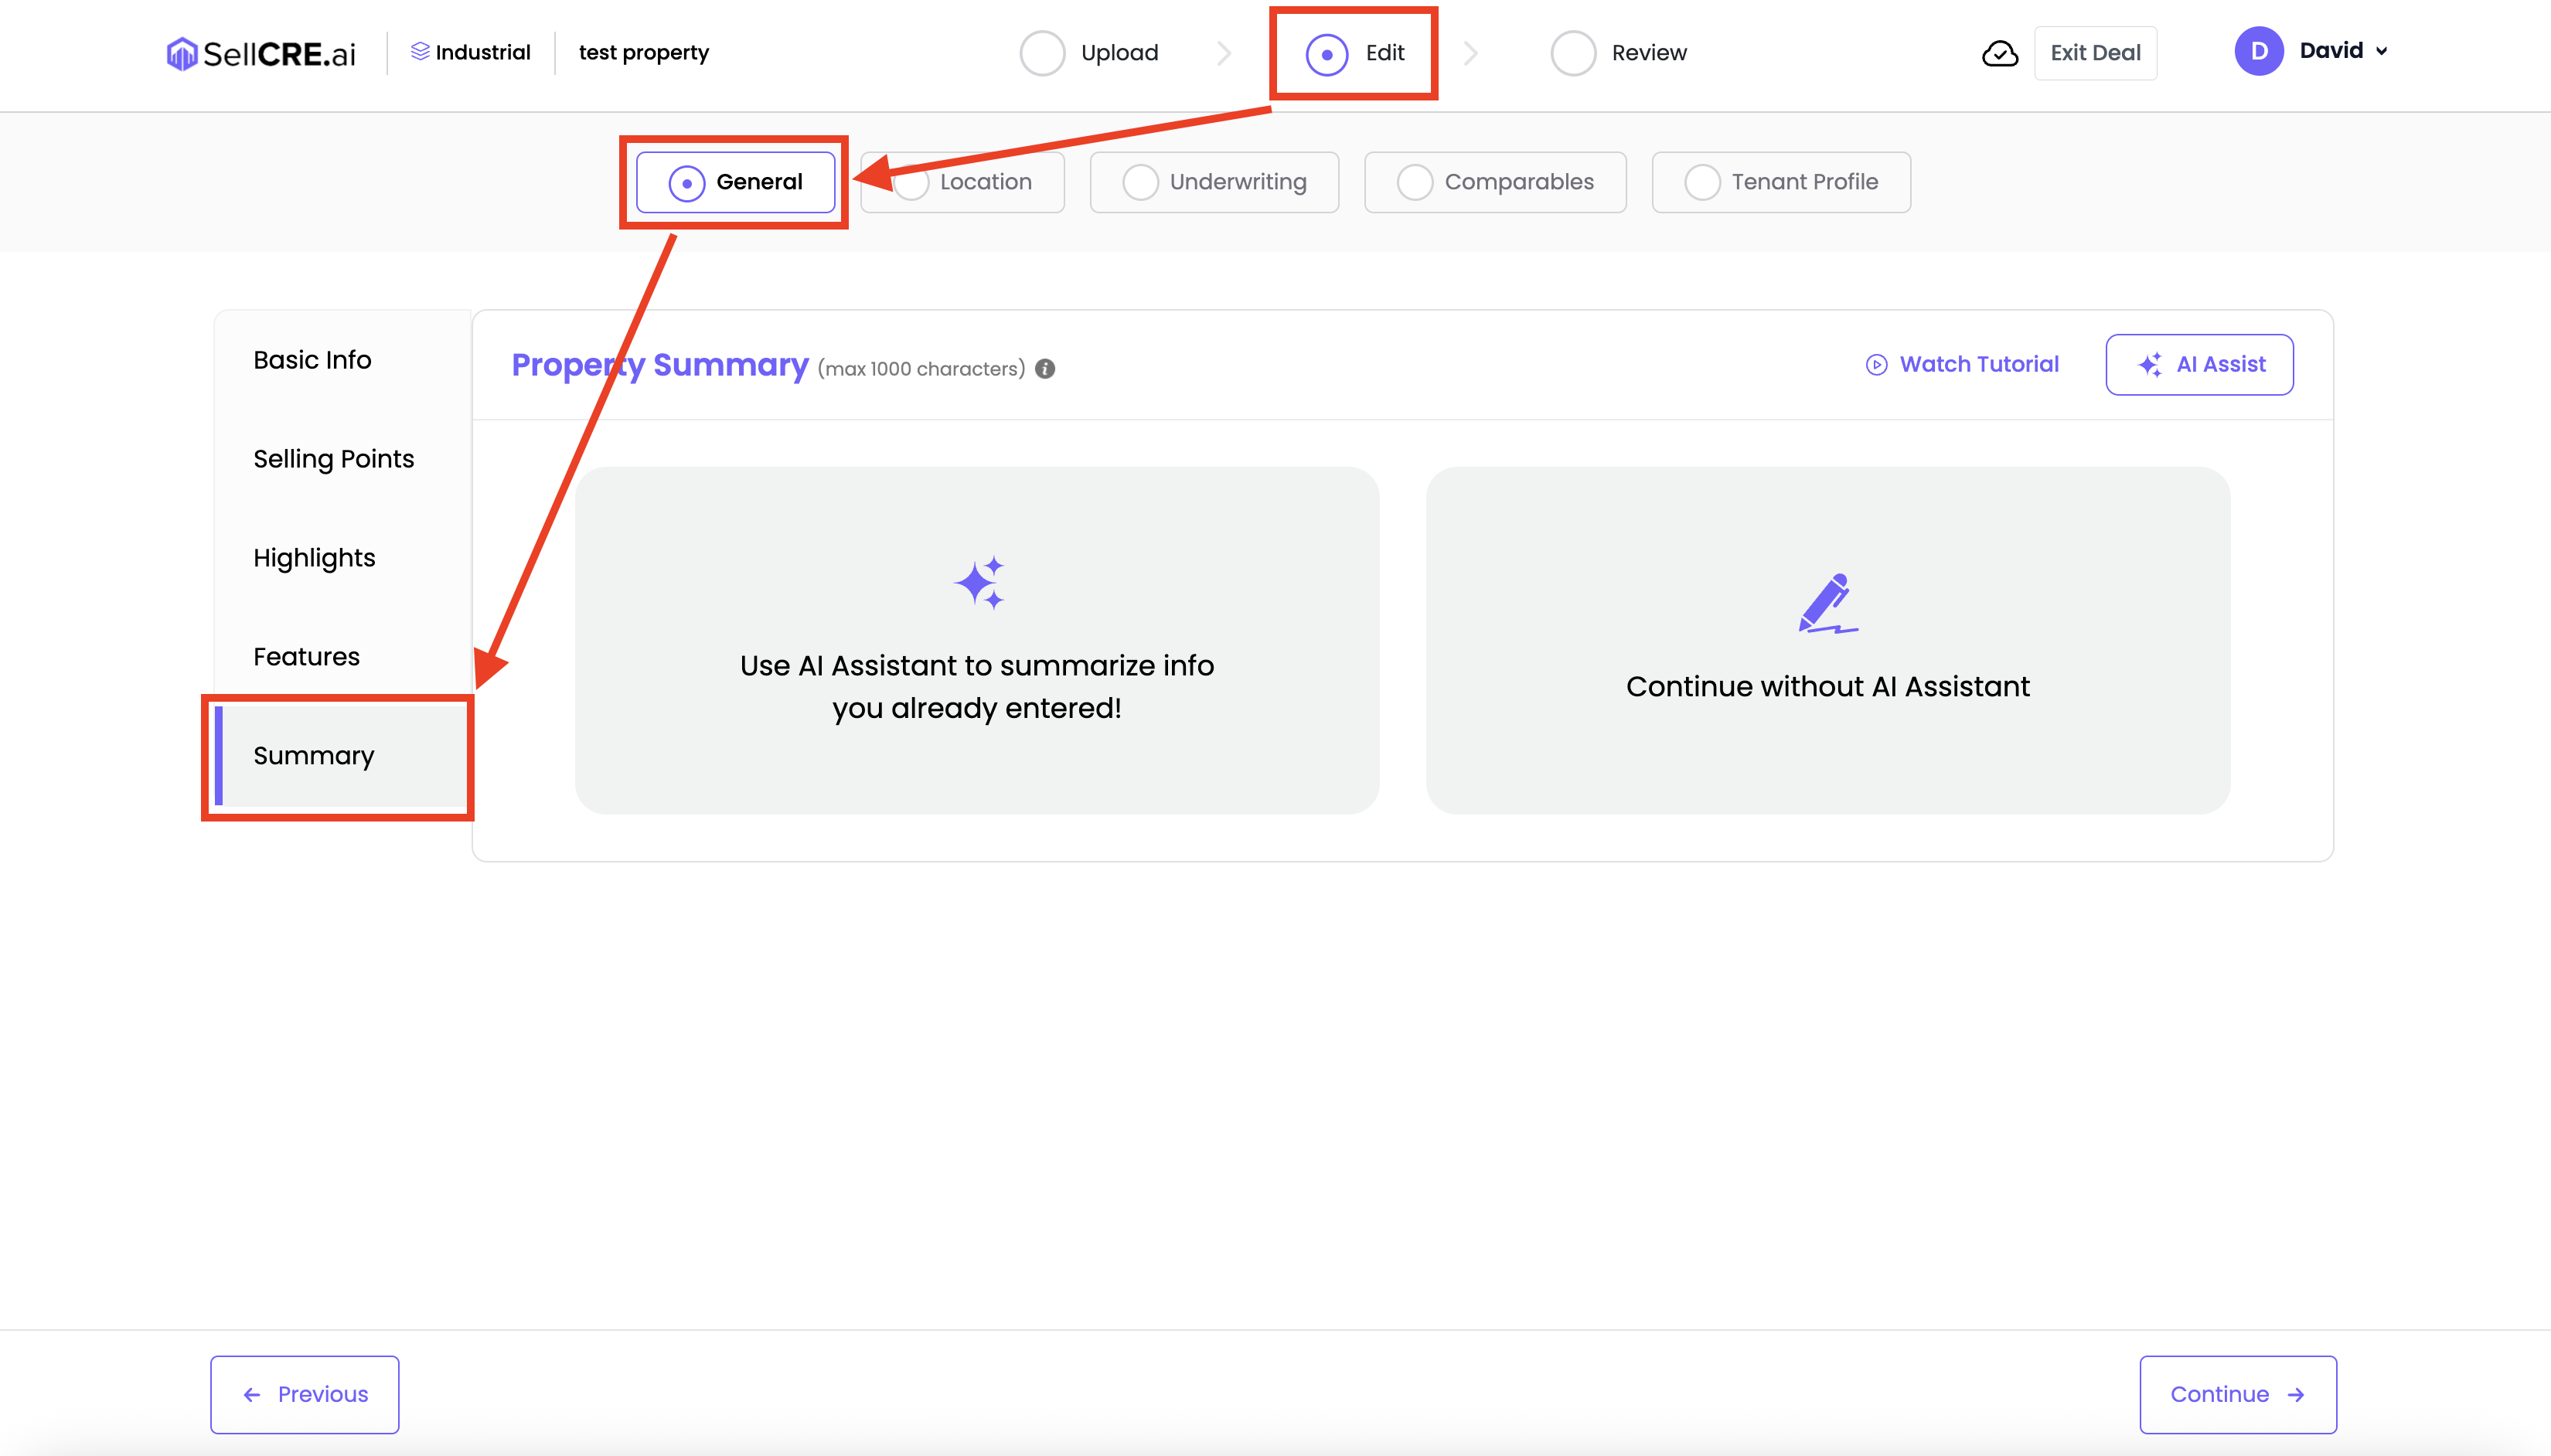Select the Upload step radio circle

(x=1041, y=53)
